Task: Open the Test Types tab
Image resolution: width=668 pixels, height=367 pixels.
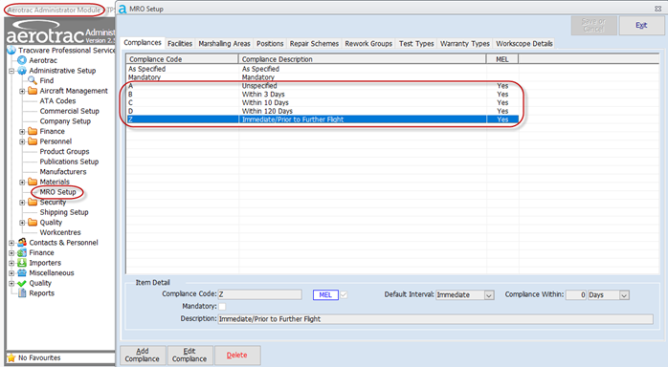Action: point(416,43)
